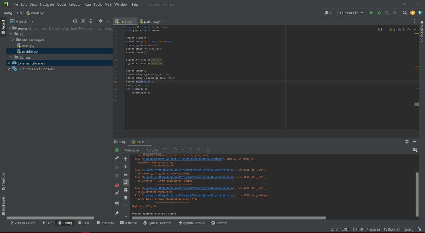Screen dimensions: 425x233
Task: Select main.py in the project tree
Action: 28,46
